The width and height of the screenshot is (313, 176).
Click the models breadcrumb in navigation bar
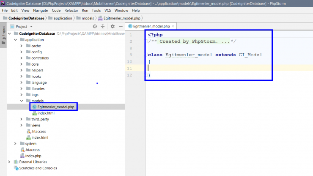(88, 18)
